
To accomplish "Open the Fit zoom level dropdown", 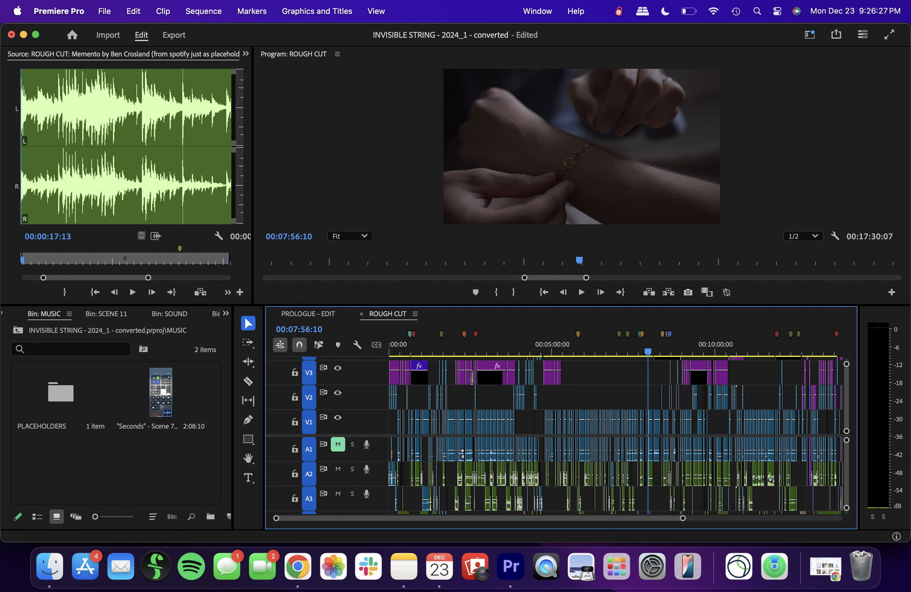I will [x=349, y=236].
